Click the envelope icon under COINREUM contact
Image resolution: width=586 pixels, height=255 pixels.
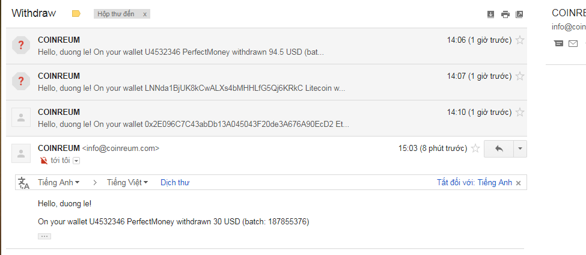click(573, 43)
